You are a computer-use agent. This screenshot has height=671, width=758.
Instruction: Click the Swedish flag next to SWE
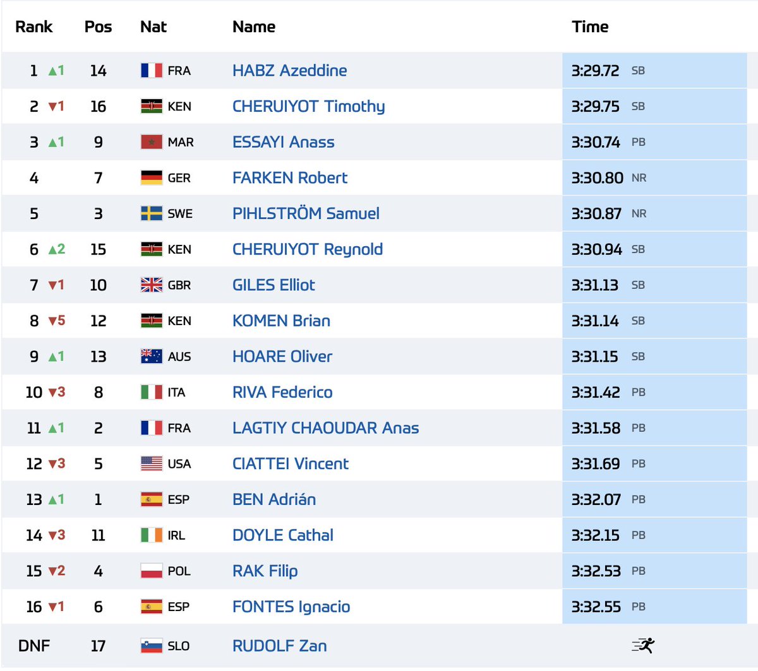[152, 213]
